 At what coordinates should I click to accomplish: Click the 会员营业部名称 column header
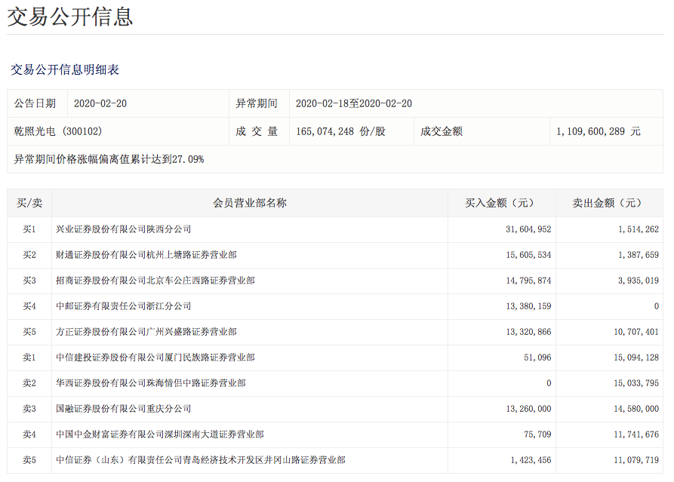coord(250,203)
